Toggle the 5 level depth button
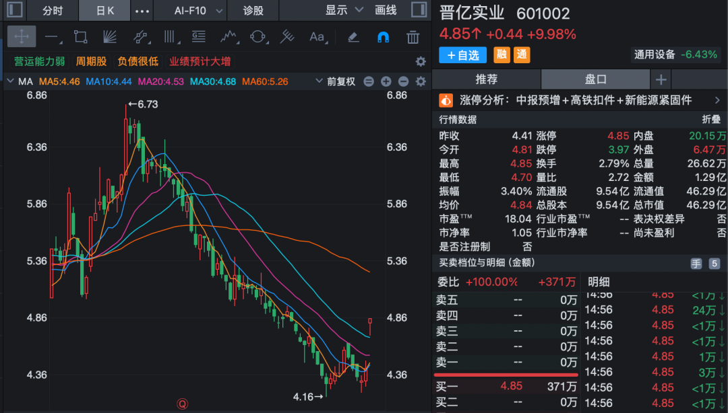The width and height of the screenshot is (728, 413). point(714,264)
